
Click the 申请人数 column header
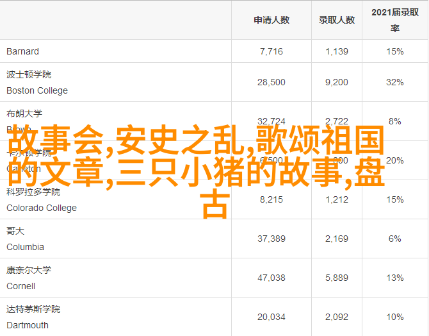[271, 20]
